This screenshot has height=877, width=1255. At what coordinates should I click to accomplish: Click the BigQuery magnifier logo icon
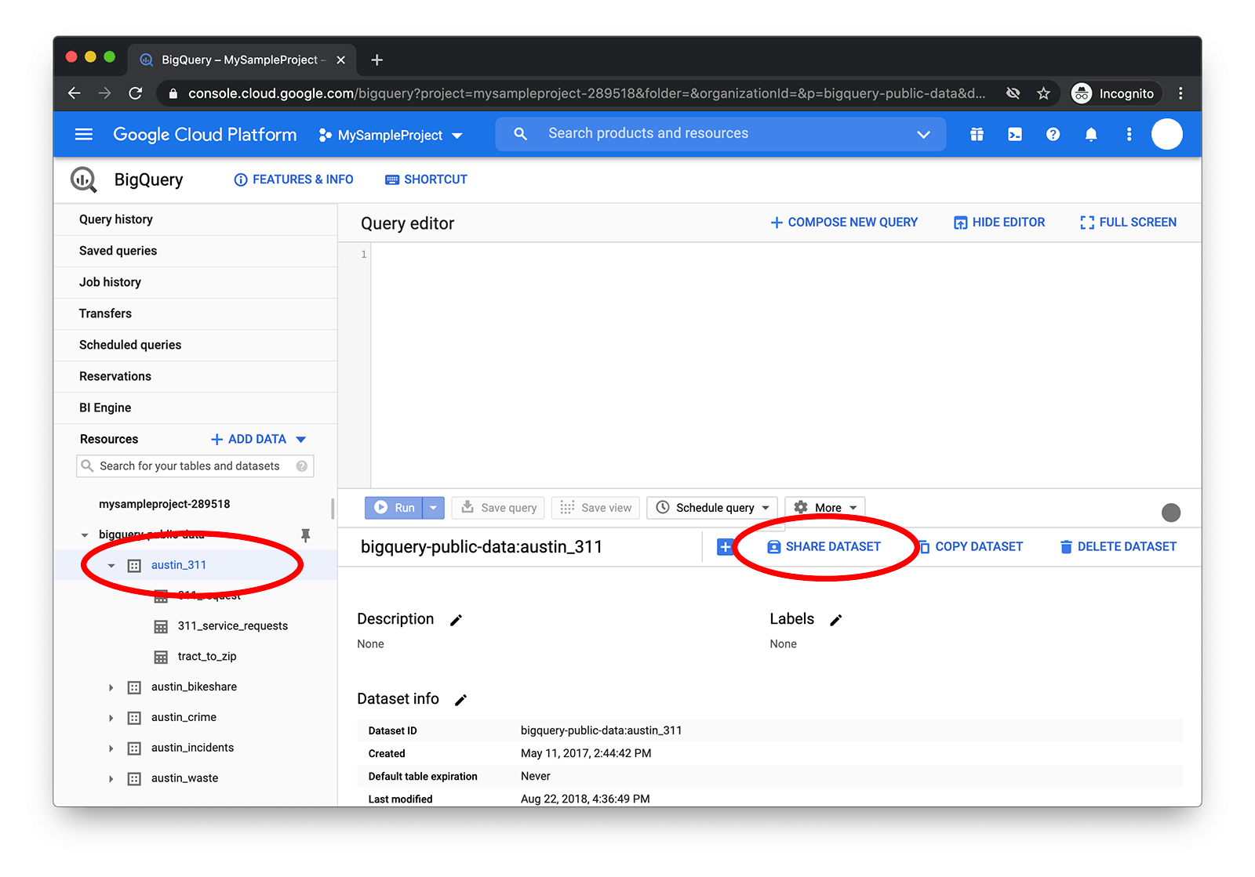pos(84,179)
